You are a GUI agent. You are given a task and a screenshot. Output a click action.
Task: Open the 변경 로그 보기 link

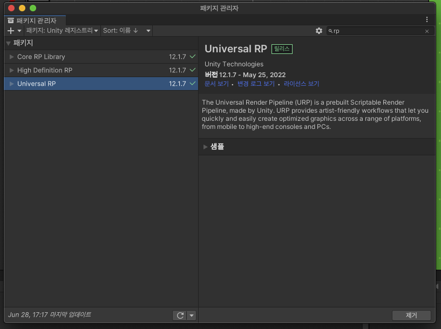click(x=256, y=84)
